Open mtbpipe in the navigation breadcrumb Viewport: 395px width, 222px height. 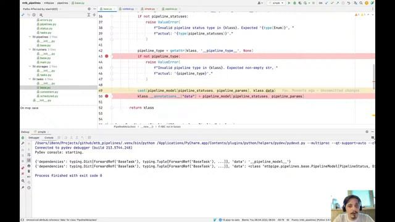click(49, 3)
